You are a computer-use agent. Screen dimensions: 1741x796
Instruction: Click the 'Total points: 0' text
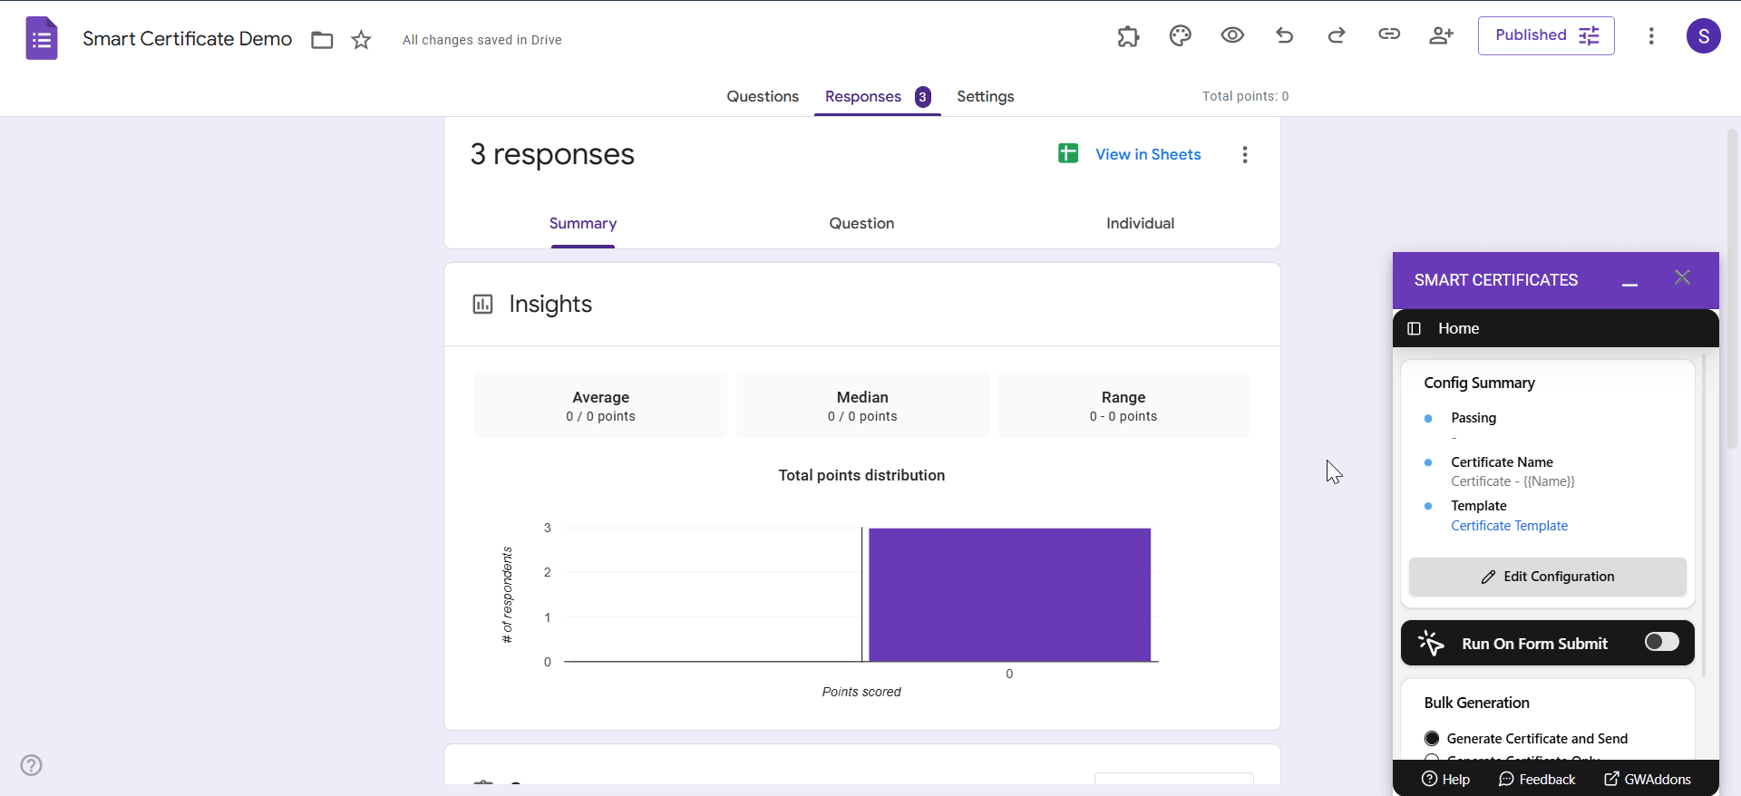coord(1245,96)
